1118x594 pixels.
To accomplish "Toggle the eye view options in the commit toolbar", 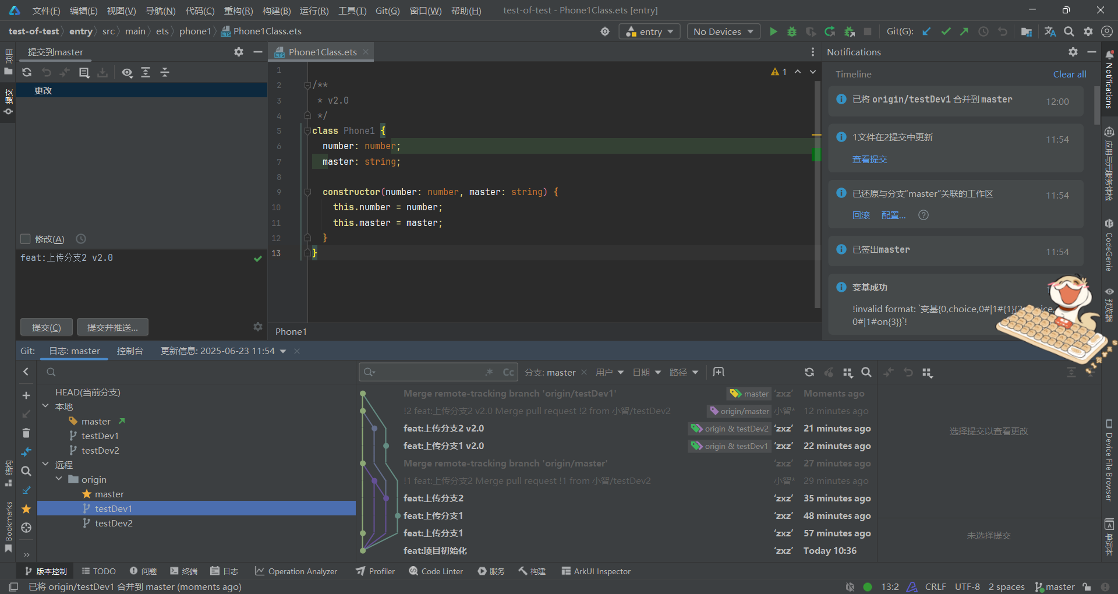I will click(127, 72).
